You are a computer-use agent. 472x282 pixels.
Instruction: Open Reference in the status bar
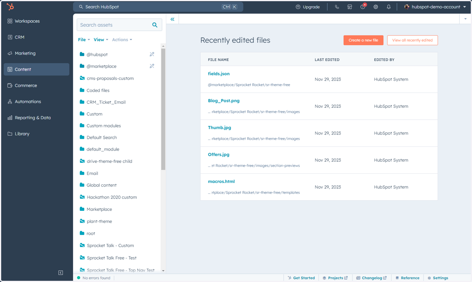coord(407,278)
